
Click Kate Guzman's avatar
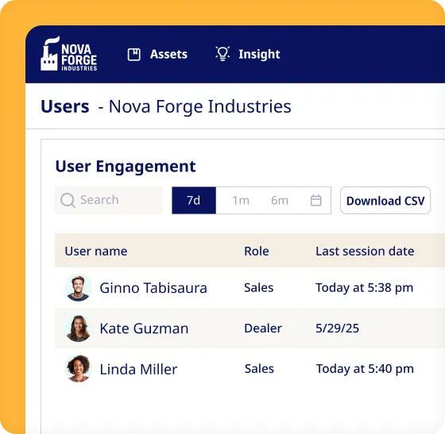(78, 328)
